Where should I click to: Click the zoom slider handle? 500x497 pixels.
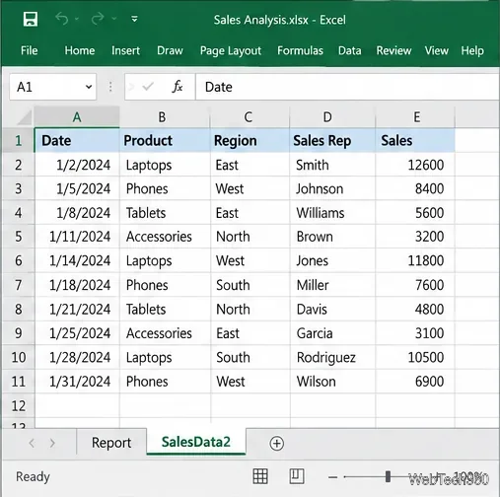pyautogui.click(x=388, y=476)
